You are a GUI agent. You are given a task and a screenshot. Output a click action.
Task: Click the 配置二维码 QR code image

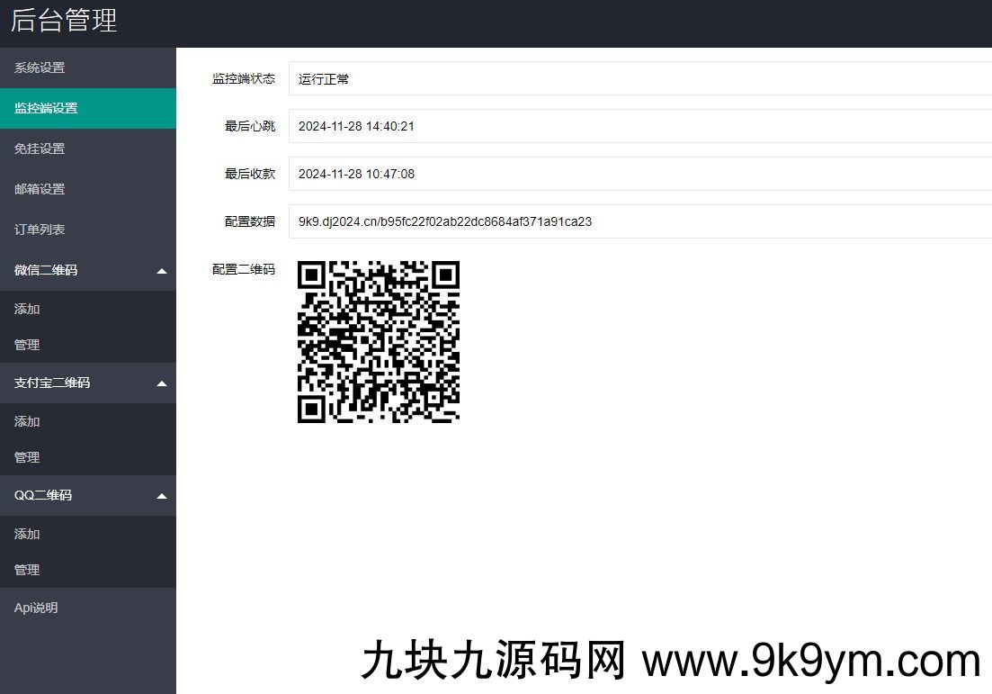click(379, 342)
